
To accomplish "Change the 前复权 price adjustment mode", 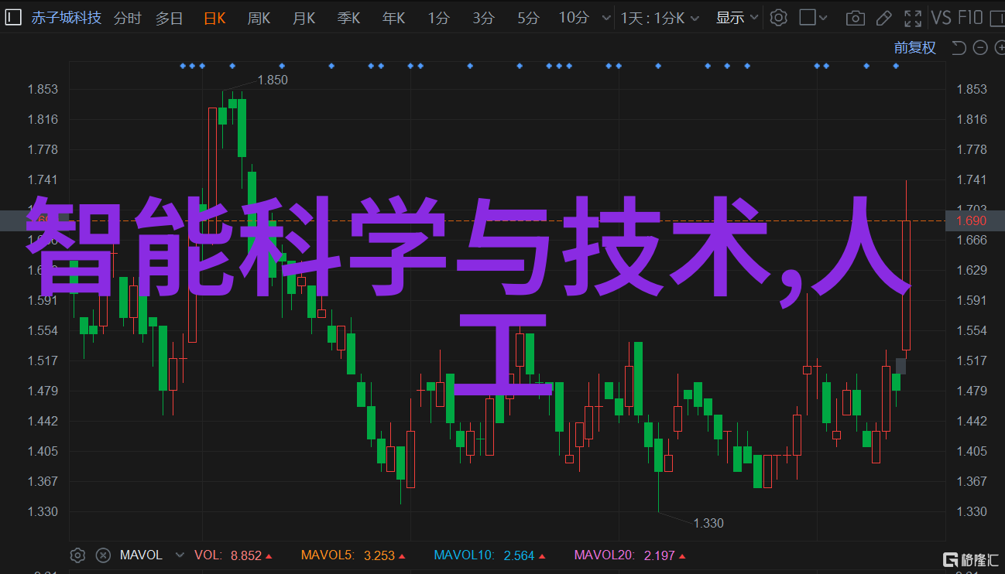I will [x=915, y=48].
